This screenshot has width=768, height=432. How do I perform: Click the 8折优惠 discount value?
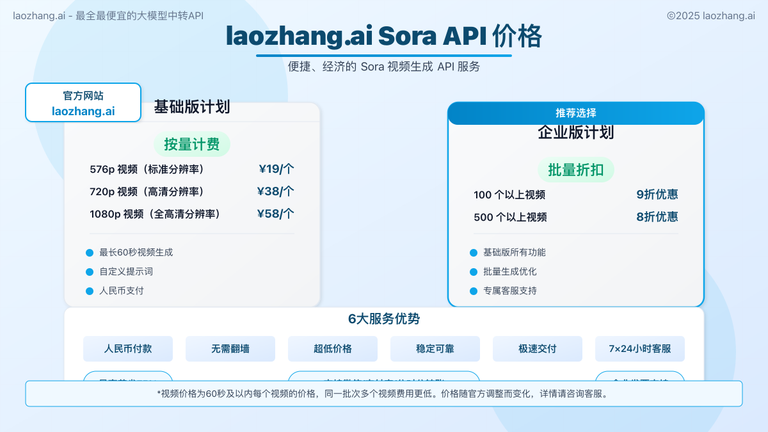click(657, 216)
